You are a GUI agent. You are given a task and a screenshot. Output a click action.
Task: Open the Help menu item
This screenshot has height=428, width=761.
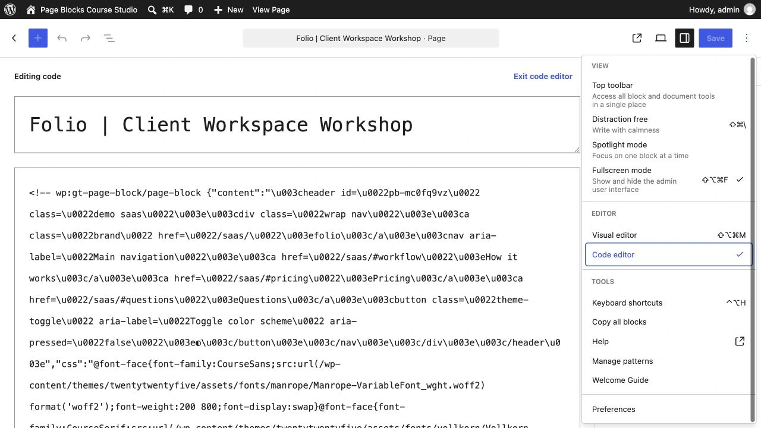[668, 341]
